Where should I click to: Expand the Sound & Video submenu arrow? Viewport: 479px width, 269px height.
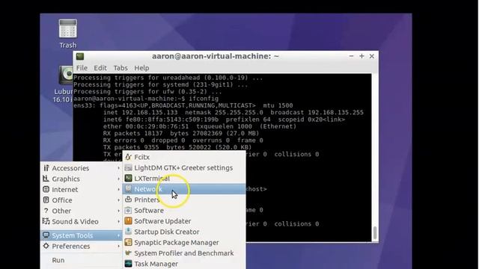click(118, 221)
